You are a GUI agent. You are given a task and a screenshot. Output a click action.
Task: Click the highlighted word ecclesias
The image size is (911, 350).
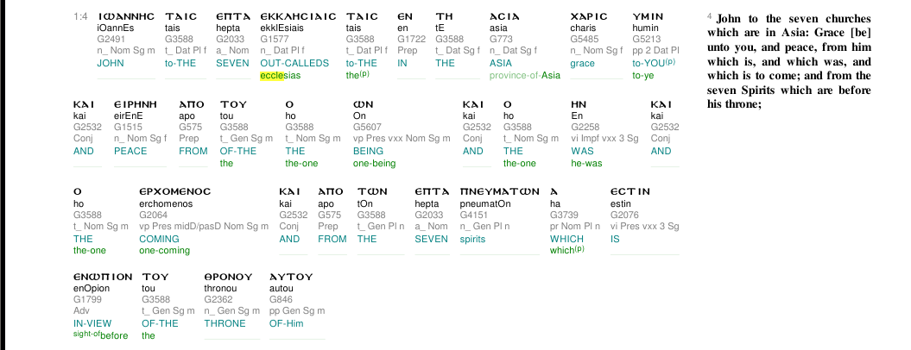click(280, 75)
